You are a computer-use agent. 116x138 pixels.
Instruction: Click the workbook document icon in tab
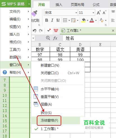tap(63, 30)
